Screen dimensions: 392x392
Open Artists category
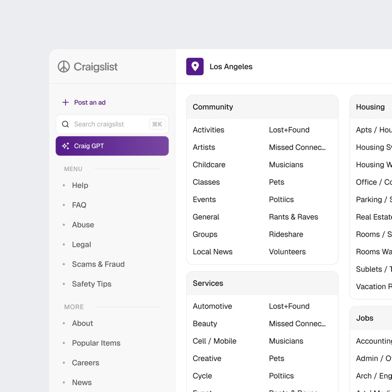coord(204,147)
